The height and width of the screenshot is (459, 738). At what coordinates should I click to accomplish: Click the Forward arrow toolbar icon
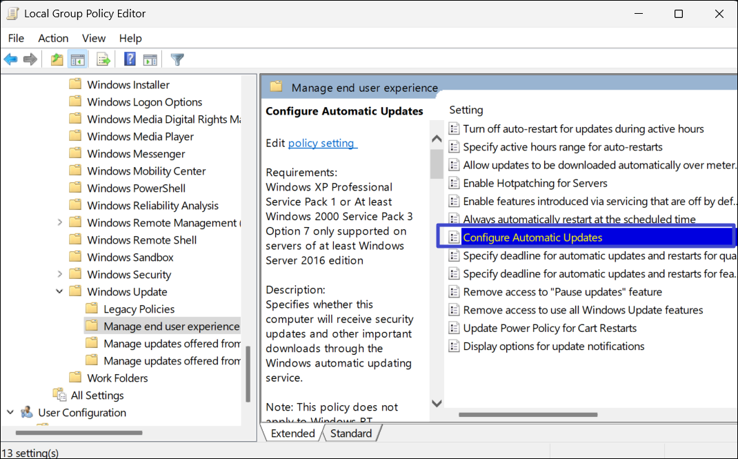tap(30, 60)
